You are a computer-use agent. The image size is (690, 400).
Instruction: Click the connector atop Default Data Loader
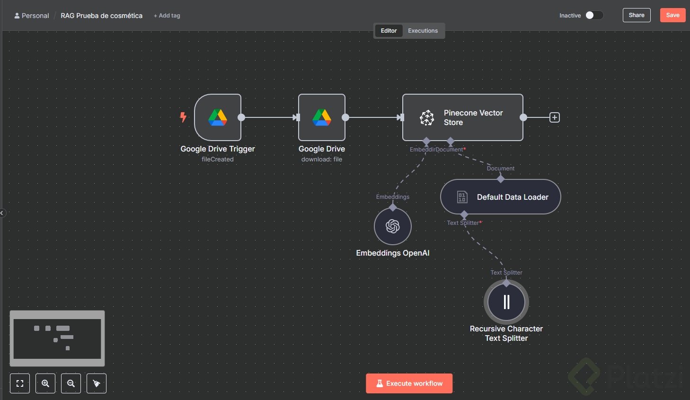click(501, 179)
